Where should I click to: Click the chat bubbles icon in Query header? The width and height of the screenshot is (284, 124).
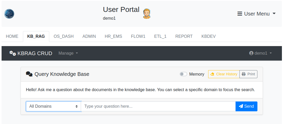pyautogui.click(x=29, y=74)
